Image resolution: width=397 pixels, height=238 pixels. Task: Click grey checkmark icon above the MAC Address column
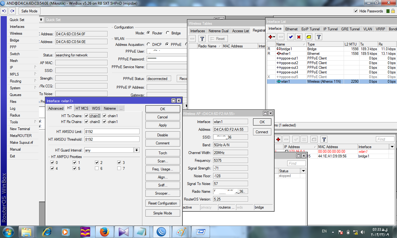pos(296,139)
